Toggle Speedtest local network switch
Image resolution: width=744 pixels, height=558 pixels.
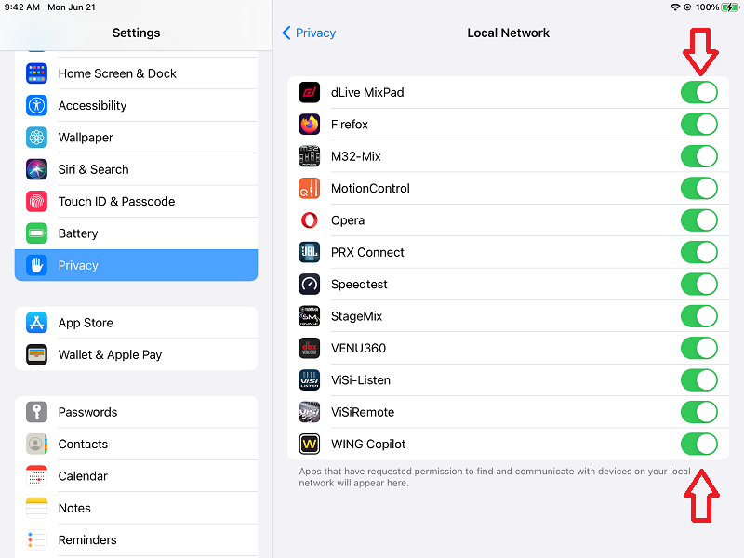point(699,285)
